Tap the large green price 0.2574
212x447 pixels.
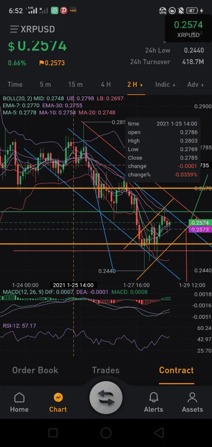(37, 46)
